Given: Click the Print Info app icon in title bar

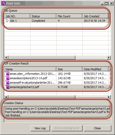Looking at the screenshot, I should pos(3,3).
